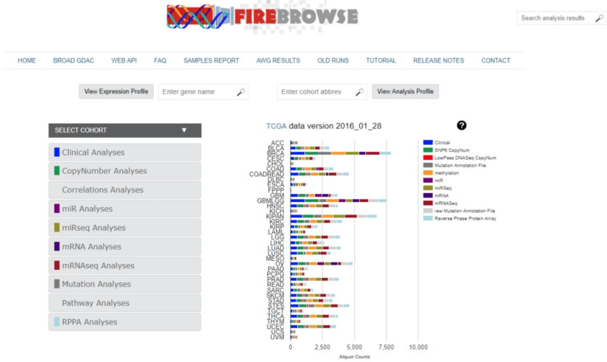Click the orange methylation legend swatch
Screen dimensions: 607x362
click(x=428, y=173)
